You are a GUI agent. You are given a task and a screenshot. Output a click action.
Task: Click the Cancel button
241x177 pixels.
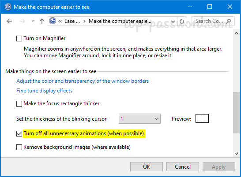click(183, 166)
